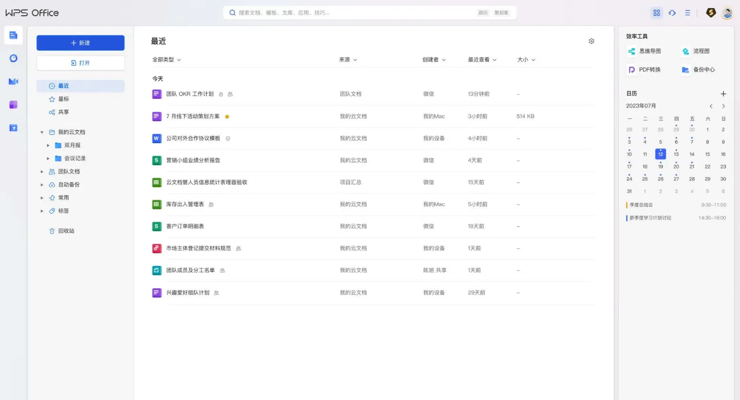Open the 最近查看 sort dropdown
The height and width of the screenshot is (400, 740).
tap(482, 60)
